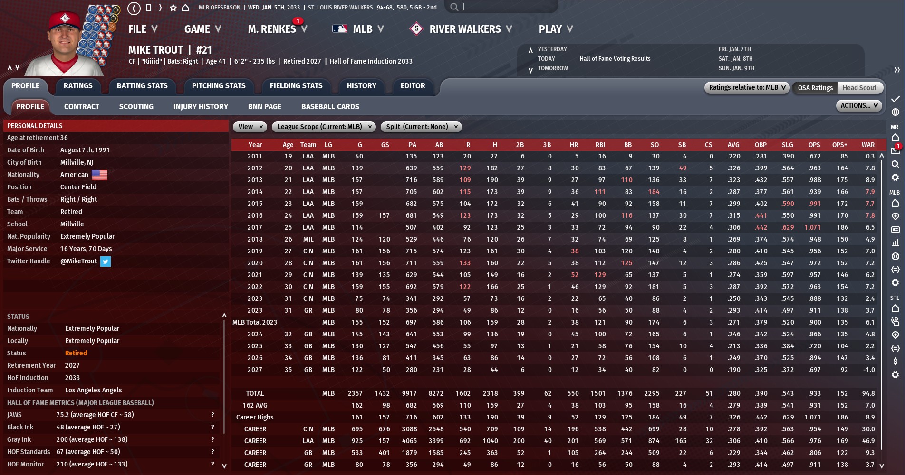Viewport: 905px width, 475px height.
Task: Click the checkmark icon in right sidebar
Action: coord(895,99)
